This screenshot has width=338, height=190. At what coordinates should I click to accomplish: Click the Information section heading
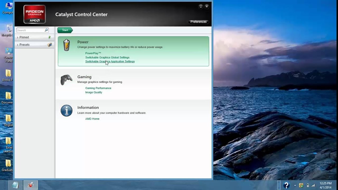[x=88, y=107]
